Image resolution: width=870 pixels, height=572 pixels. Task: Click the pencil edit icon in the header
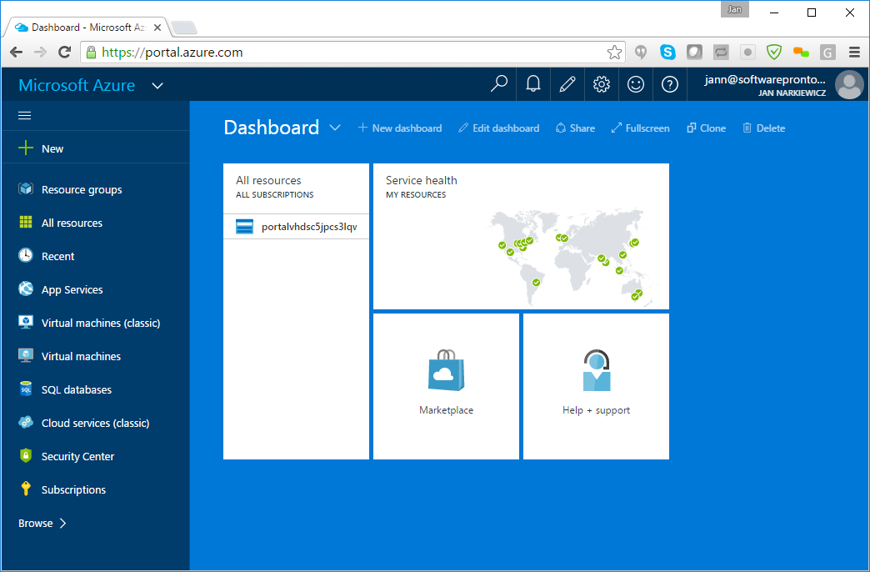pos(567,84)
